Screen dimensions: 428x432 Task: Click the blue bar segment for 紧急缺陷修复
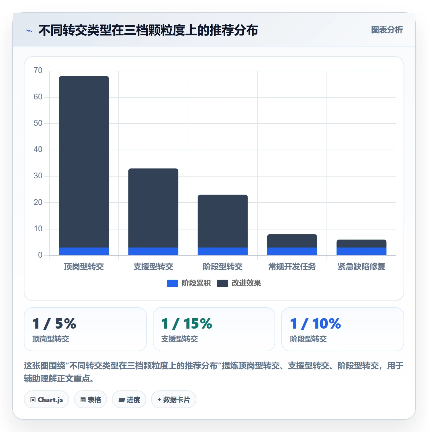[361, 251]
